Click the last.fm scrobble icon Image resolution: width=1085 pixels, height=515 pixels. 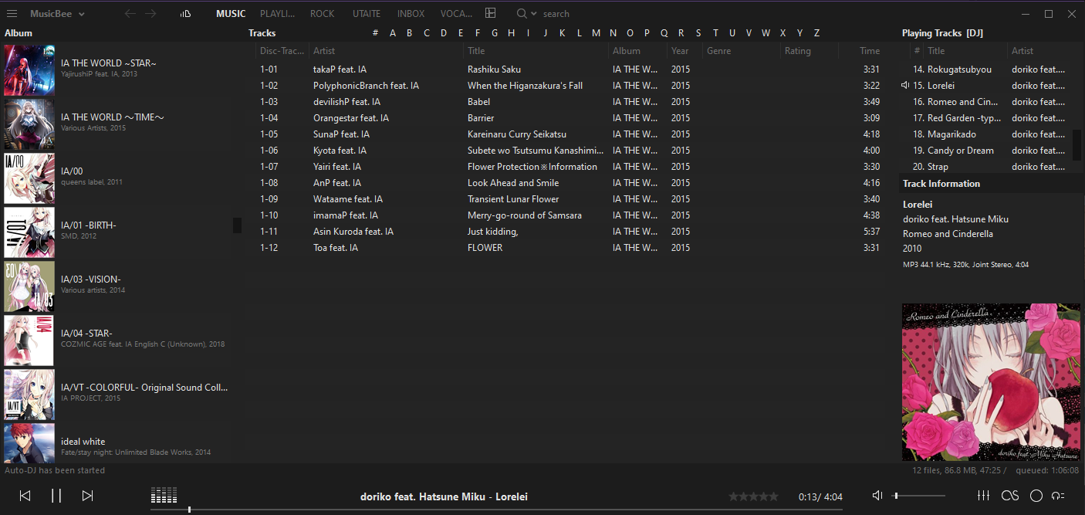(x=1010, y=496)
